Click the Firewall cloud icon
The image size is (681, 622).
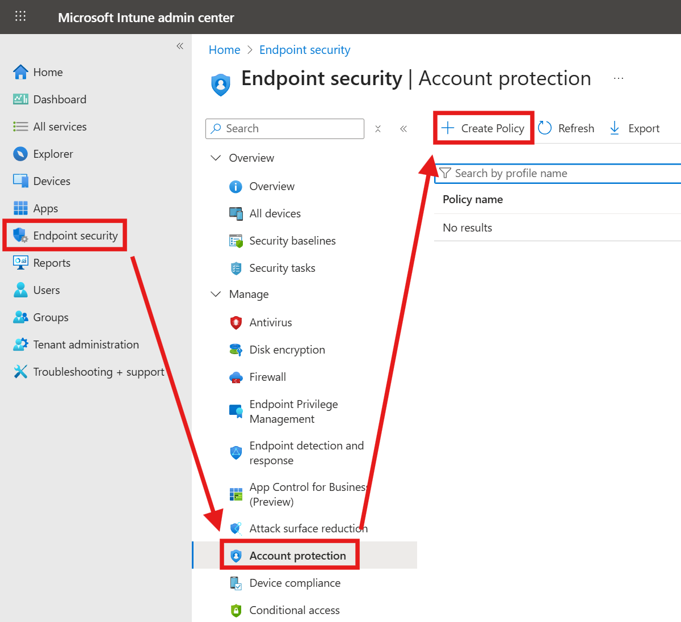coord(236,377)
